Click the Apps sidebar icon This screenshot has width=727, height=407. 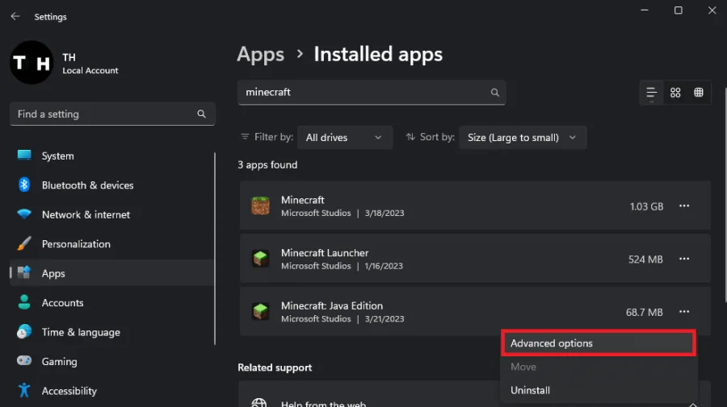(24, 272)
